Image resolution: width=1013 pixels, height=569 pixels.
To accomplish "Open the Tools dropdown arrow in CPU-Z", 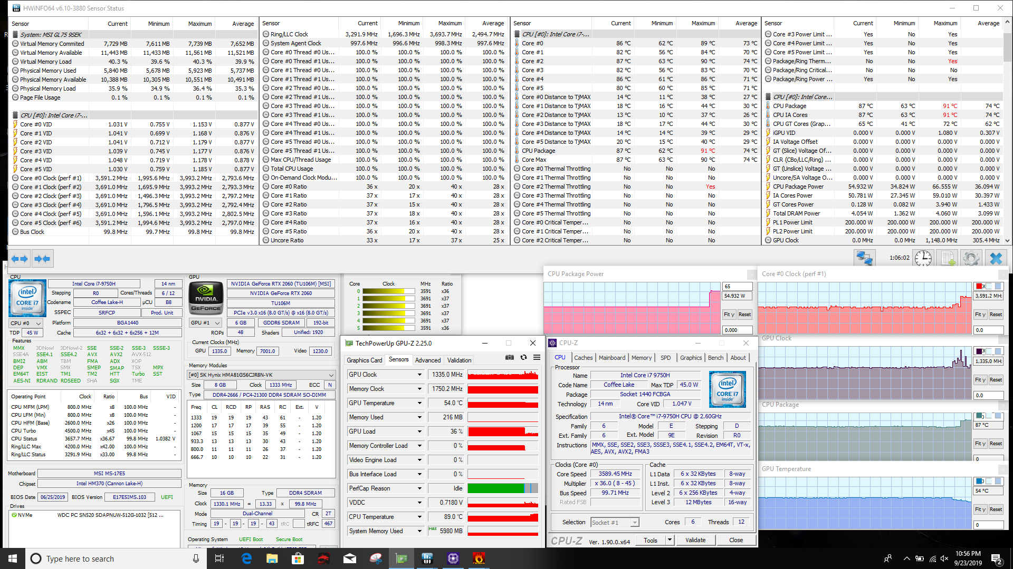I will (670, 540).
